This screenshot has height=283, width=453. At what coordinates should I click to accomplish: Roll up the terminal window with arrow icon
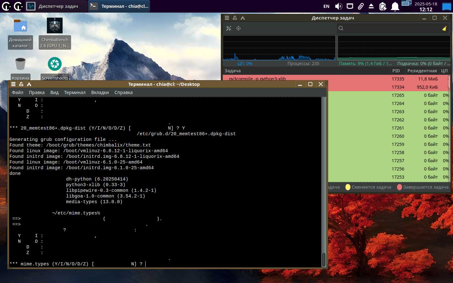29,84
